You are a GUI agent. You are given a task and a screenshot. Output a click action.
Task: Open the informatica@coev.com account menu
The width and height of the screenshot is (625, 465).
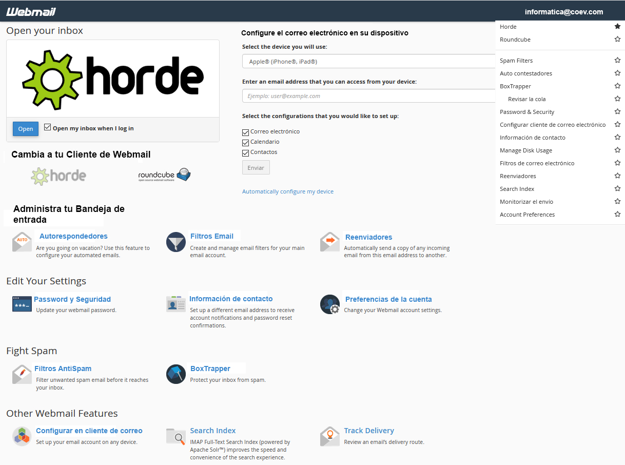(563, 12)
